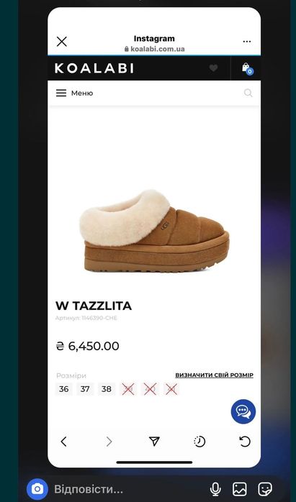The image size is (296, 502).
Task: Record a voice message with microphone
Action: 215,489
